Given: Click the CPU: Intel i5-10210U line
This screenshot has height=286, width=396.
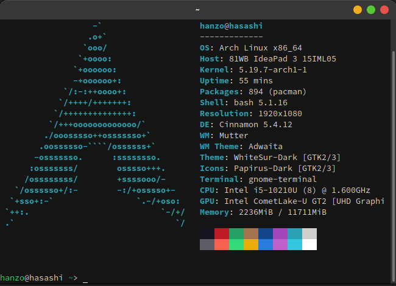Looking at the screenshot, I should [x=285, y=190].
